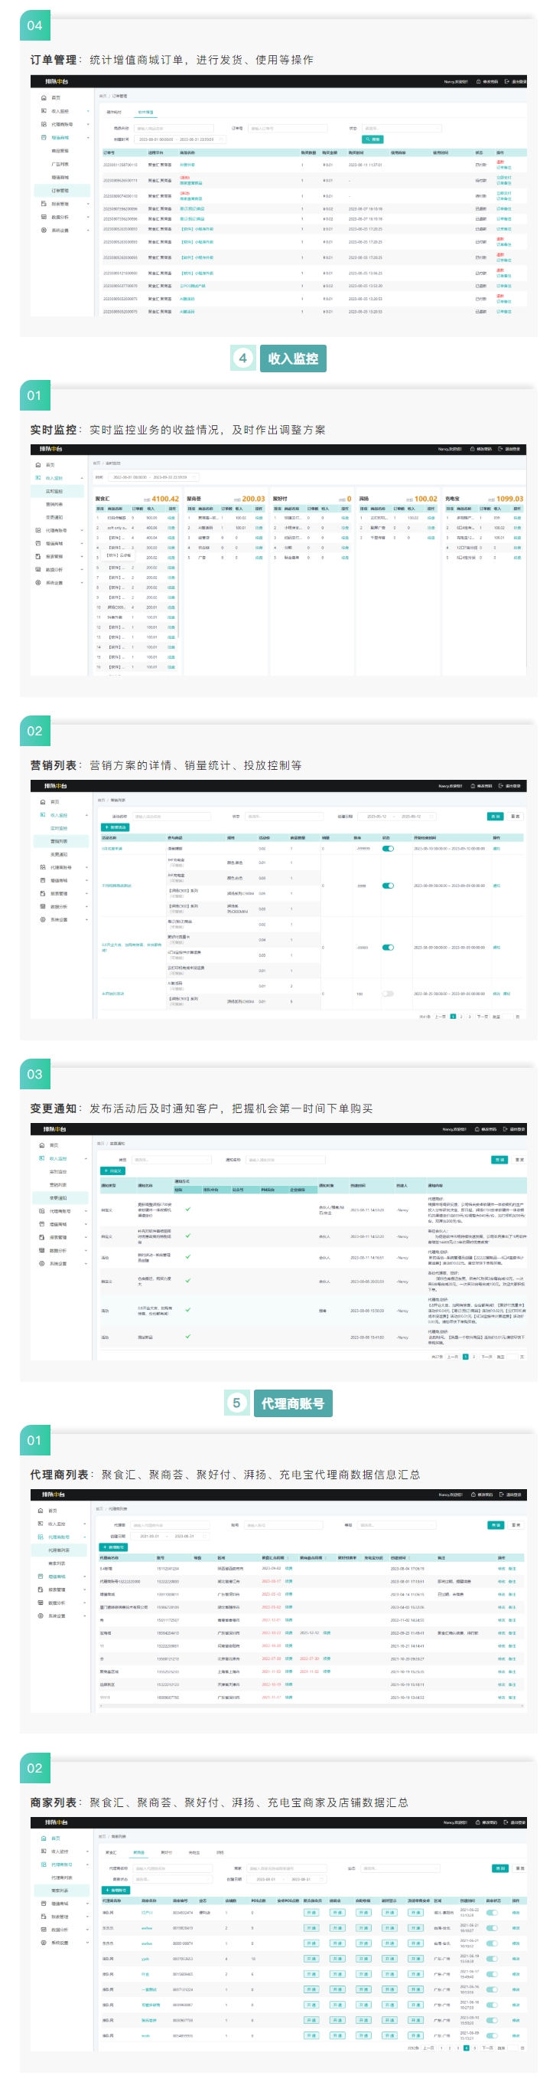Expand 数据分析 chevron in 营销列表 screen sidebar
Screen dimensions: 553x2079
(x=86, y=906)
